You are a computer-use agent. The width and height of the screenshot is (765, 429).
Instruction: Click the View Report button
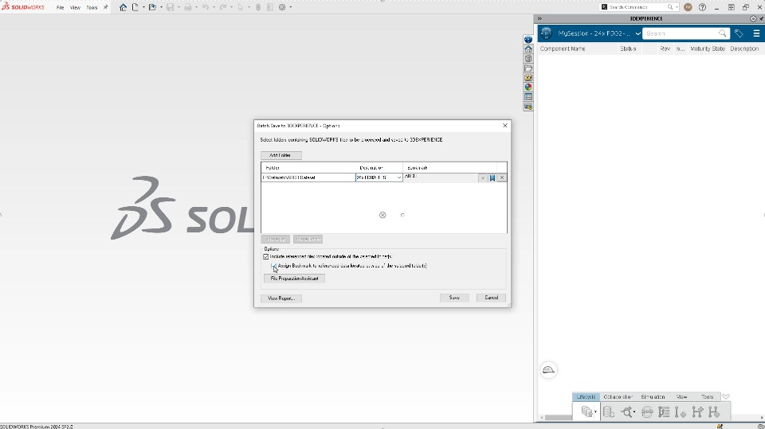[281, 298]
